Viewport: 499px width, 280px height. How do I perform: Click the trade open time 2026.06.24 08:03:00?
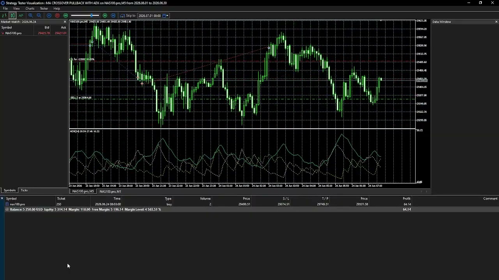point(108,204)
